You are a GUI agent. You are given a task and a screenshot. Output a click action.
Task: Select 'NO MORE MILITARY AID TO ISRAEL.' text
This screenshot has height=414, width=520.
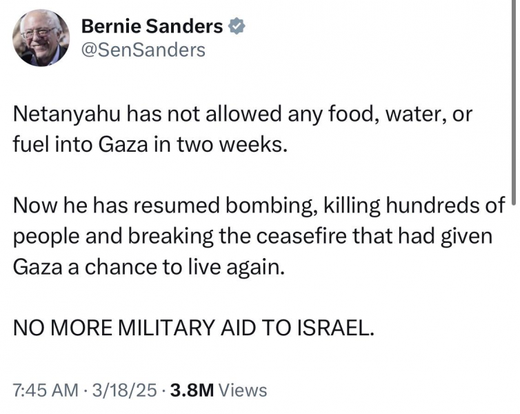[x=193, y=328]
